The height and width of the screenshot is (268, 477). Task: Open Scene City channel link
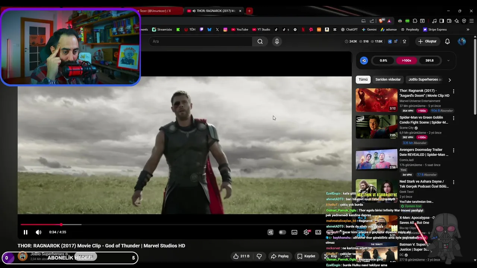(407, 128)
